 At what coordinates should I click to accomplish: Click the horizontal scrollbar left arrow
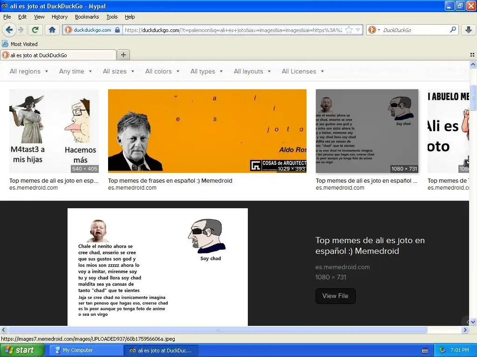(3, 330)
